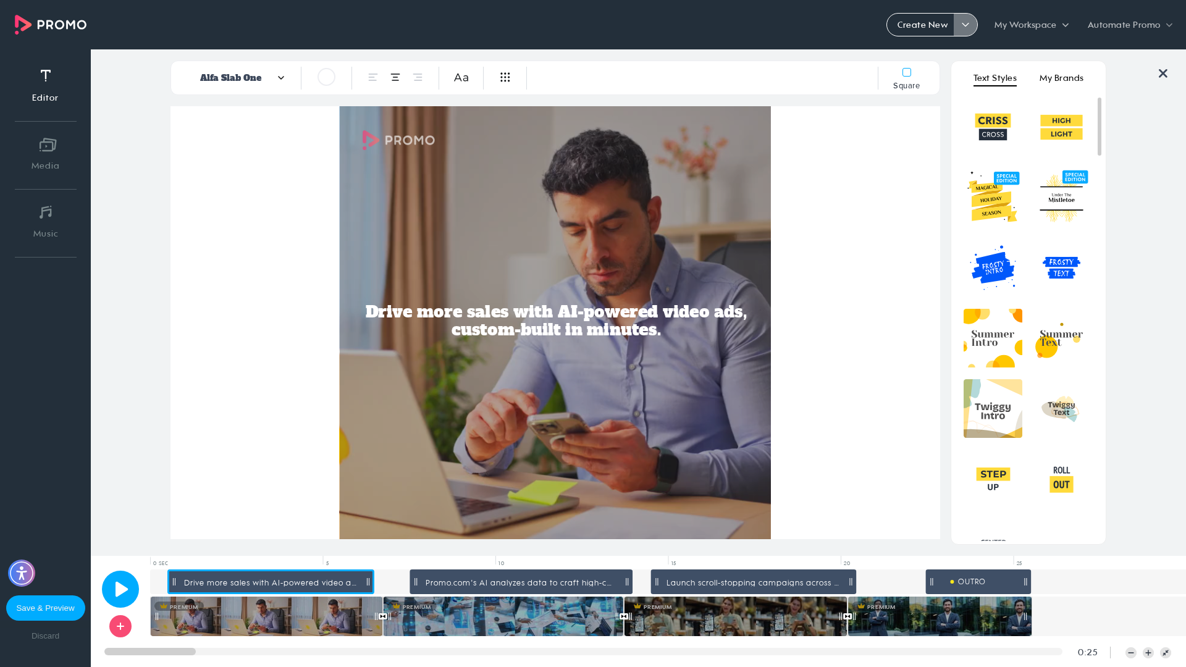This screenshot has height=667, width=1186.
Task: Select the 'Drive more sales' text clip
Action: click(271, 582)
